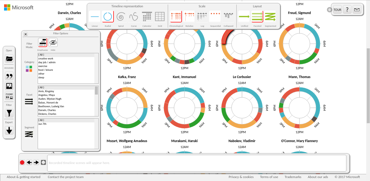Image resolution: width=370 pixels, height=181 pixels.
Task: Open 'Trademarks' link
Action: click(x=293, y=177)
